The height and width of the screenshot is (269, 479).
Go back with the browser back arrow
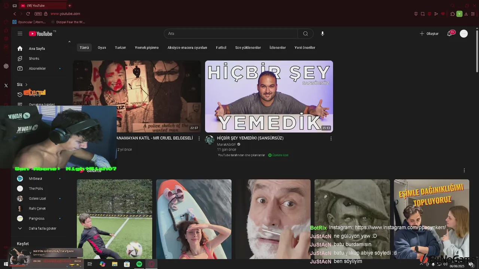coord(15,14)
